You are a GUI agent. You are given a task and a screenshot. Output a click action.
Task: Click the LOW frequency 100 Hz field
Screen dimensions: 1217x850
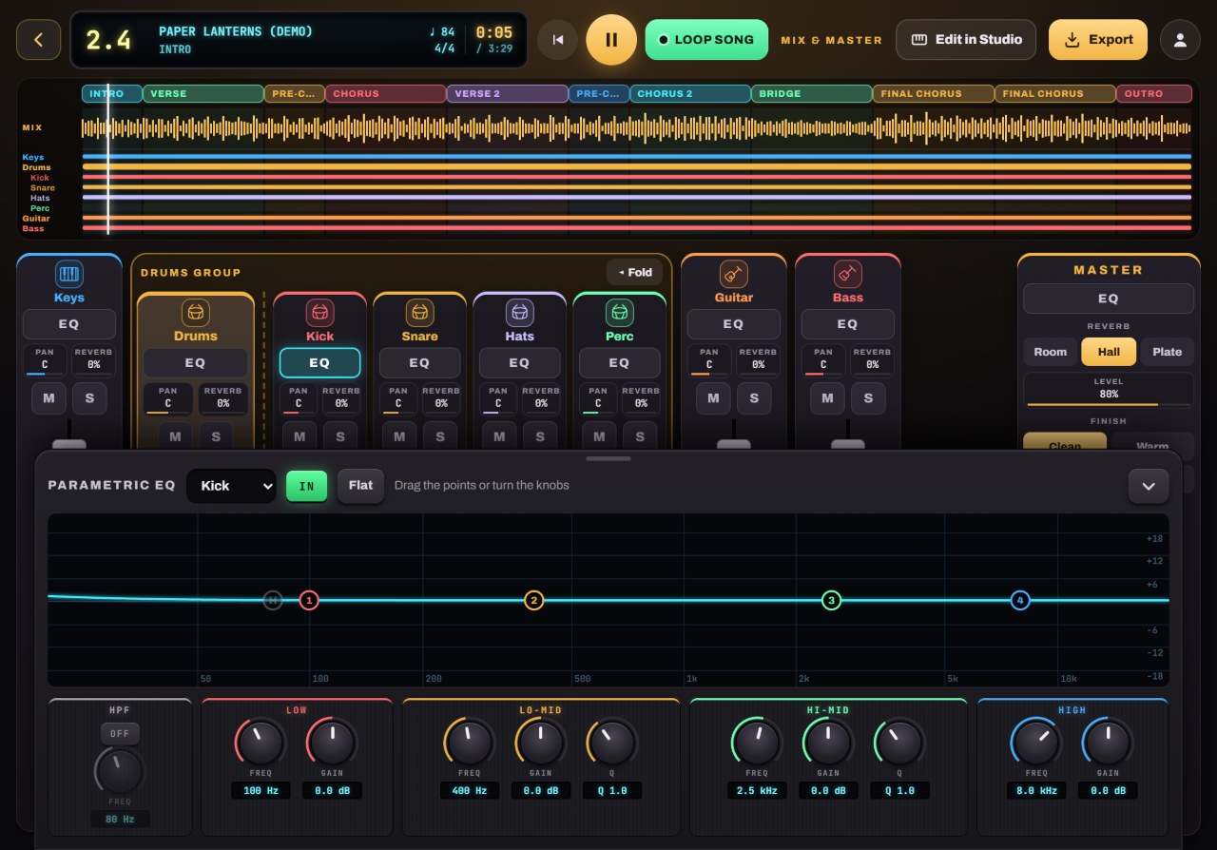pos(260,791)
